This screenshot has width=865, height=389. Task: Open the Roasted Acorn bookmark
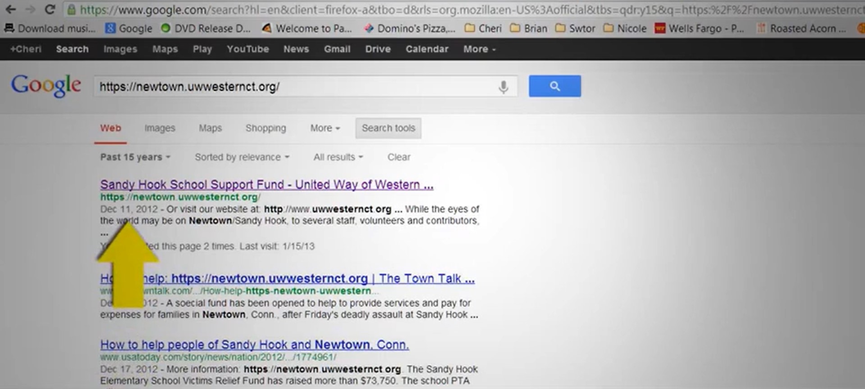802,28
